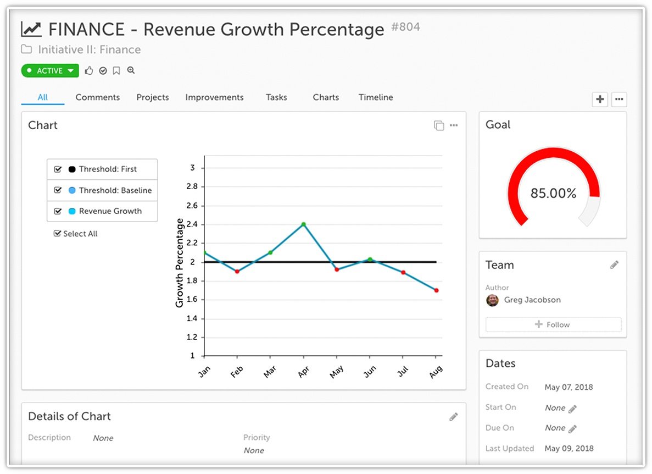The width and height of the screenshot is (652, 474).
Task: Open the add-widget plus dropdown
Action: (599, 100)
